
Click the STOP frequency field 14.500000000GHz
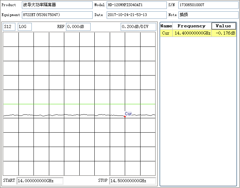pos(132,181)
